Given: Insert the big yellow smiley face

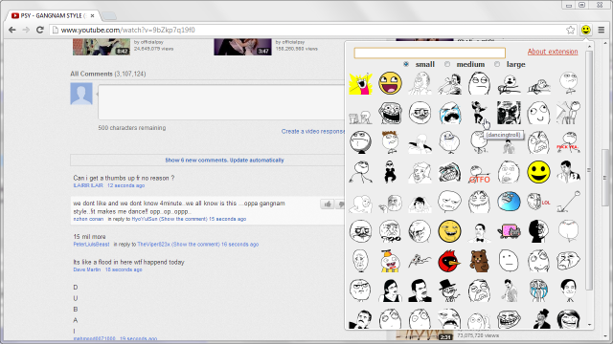Looking at the screenshot, I should point(538,172).
